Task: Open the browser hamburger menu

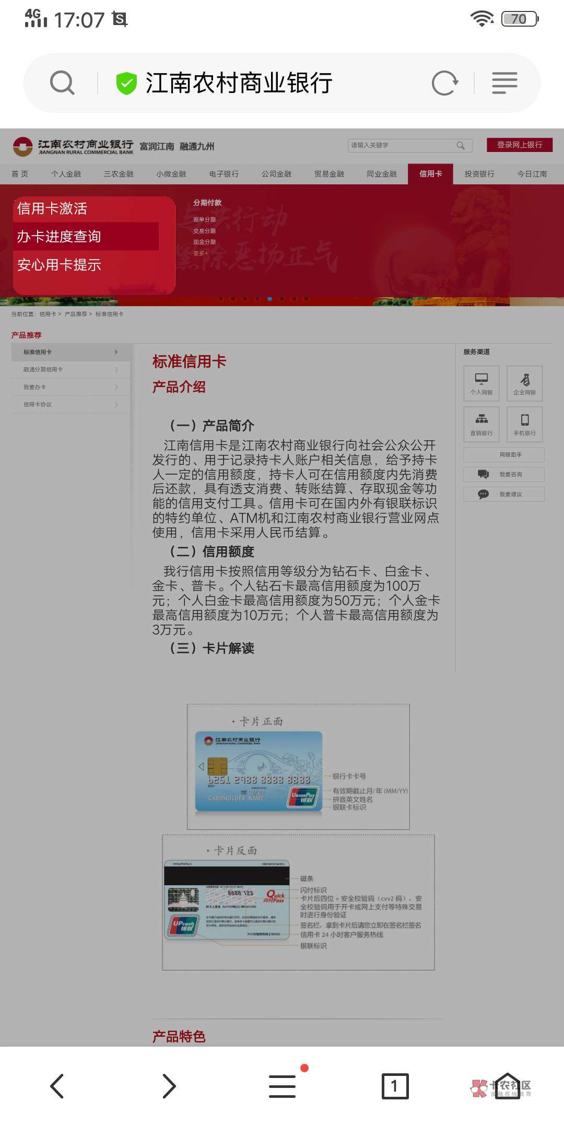Action: pyautogui.click(x=283, y=1086)
